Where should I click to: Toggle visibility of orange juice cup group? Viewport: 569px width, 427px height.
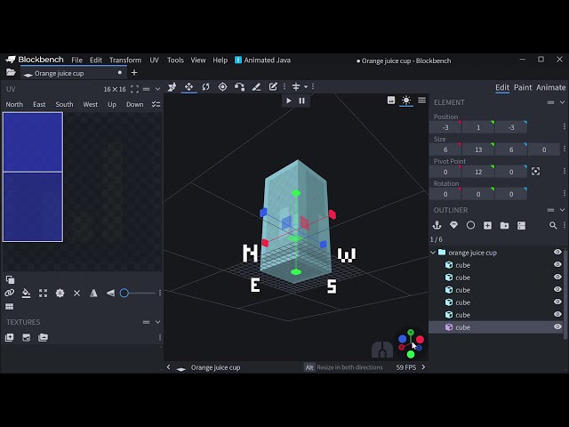click(557, 252)
